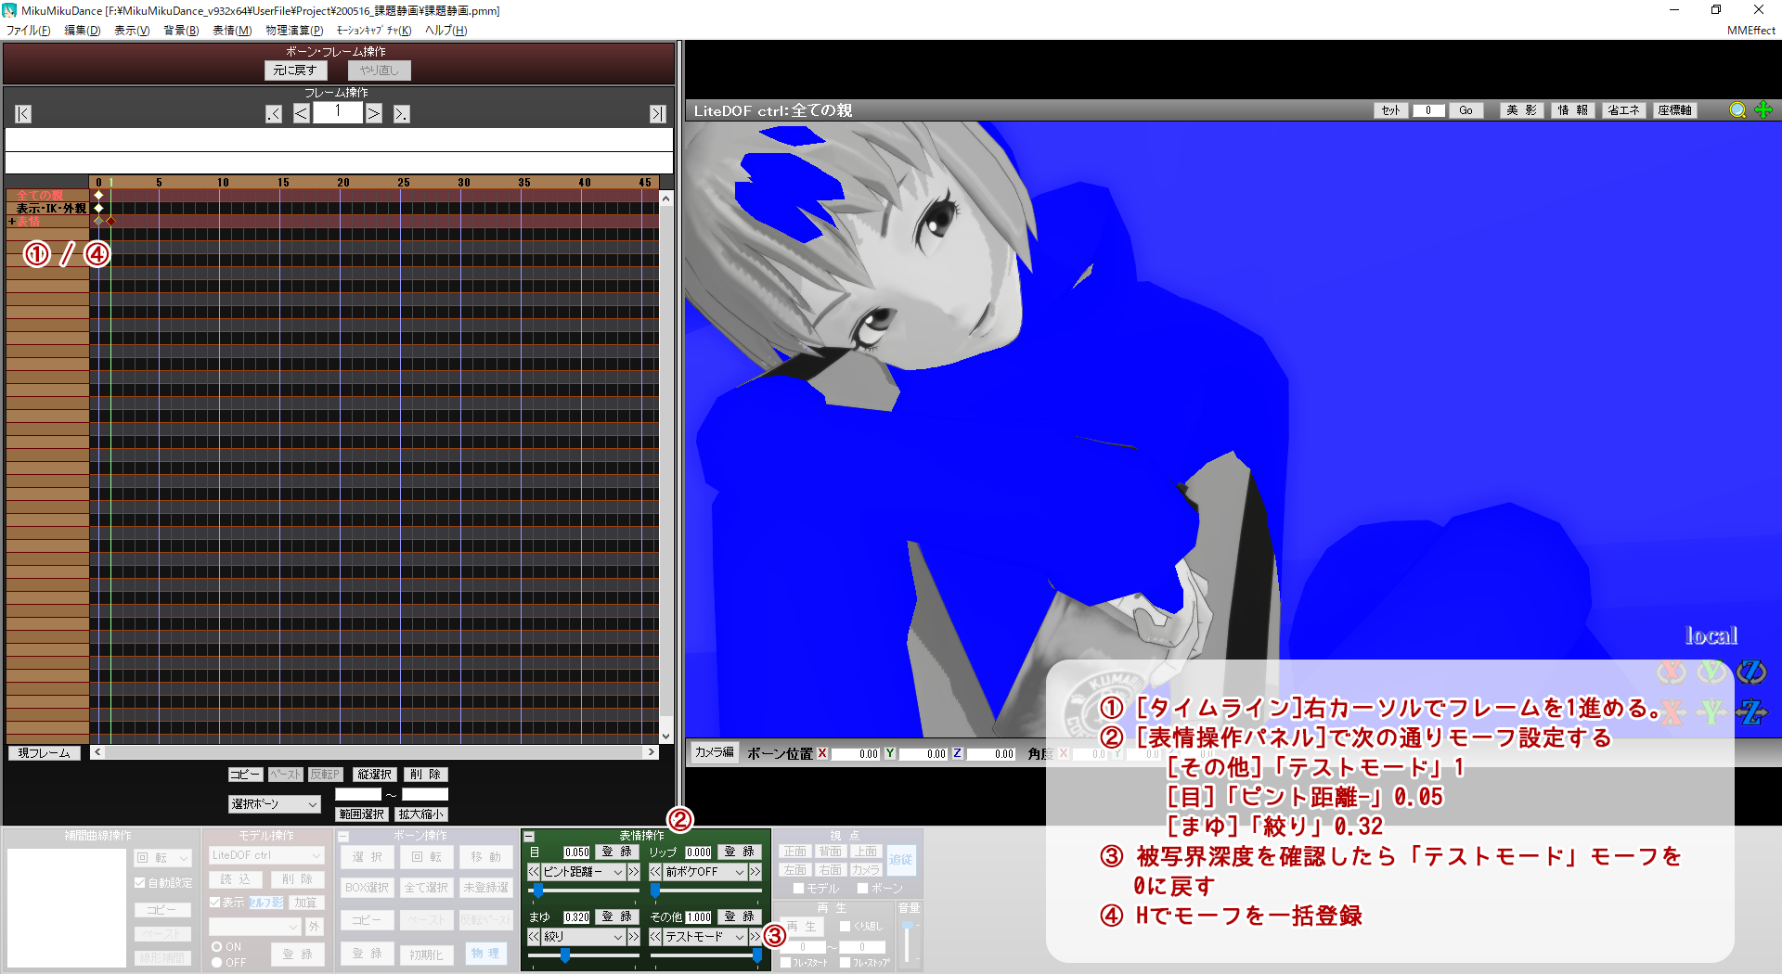
Task: Open the ファイル(F) menu
Action: pos(30,30)
